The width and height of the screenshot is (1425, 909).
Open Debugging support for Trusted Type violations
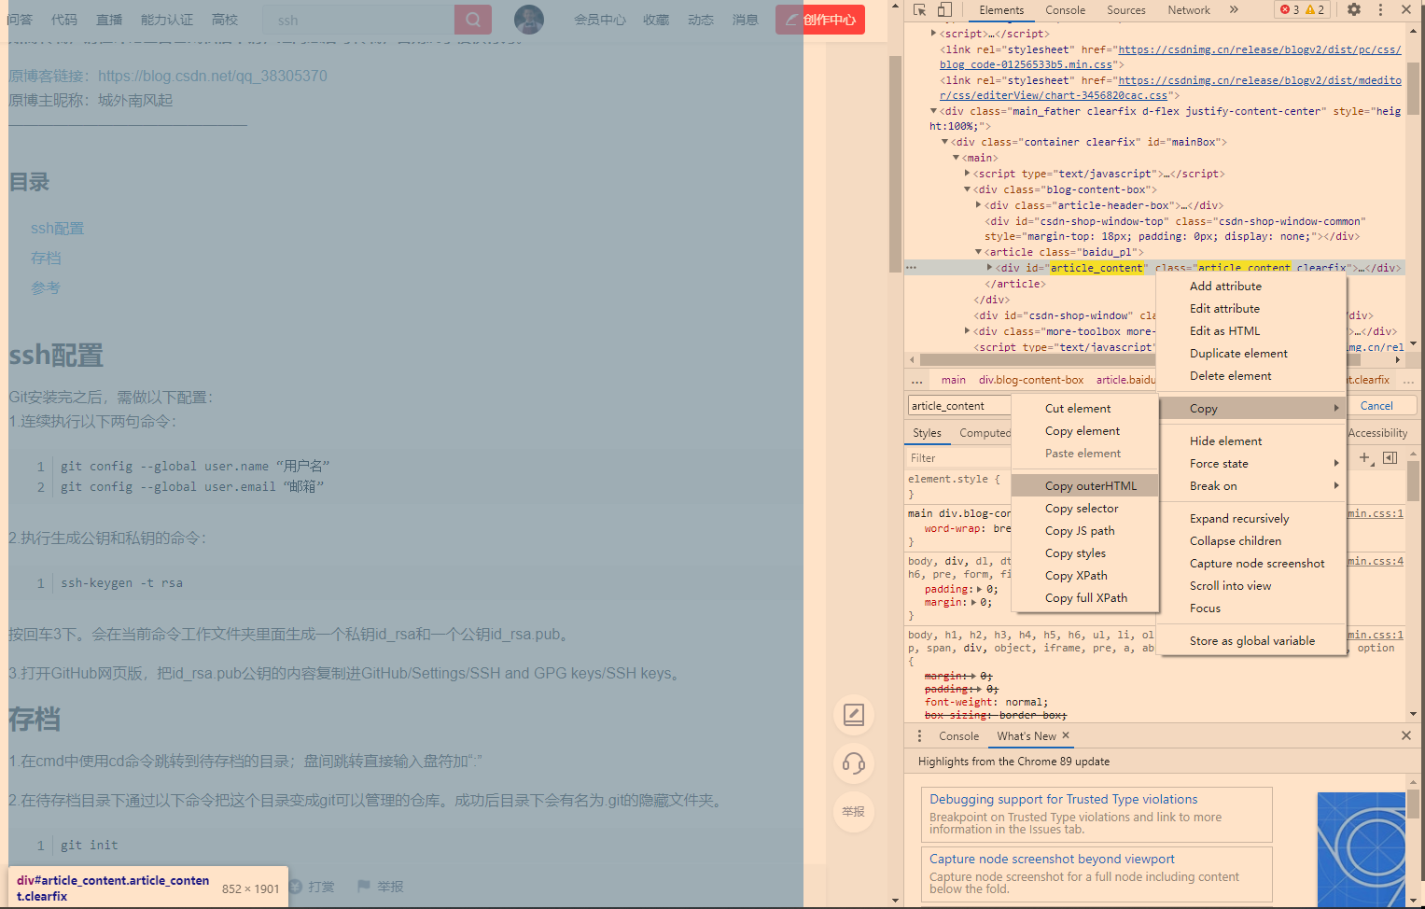click(1064, 799)
